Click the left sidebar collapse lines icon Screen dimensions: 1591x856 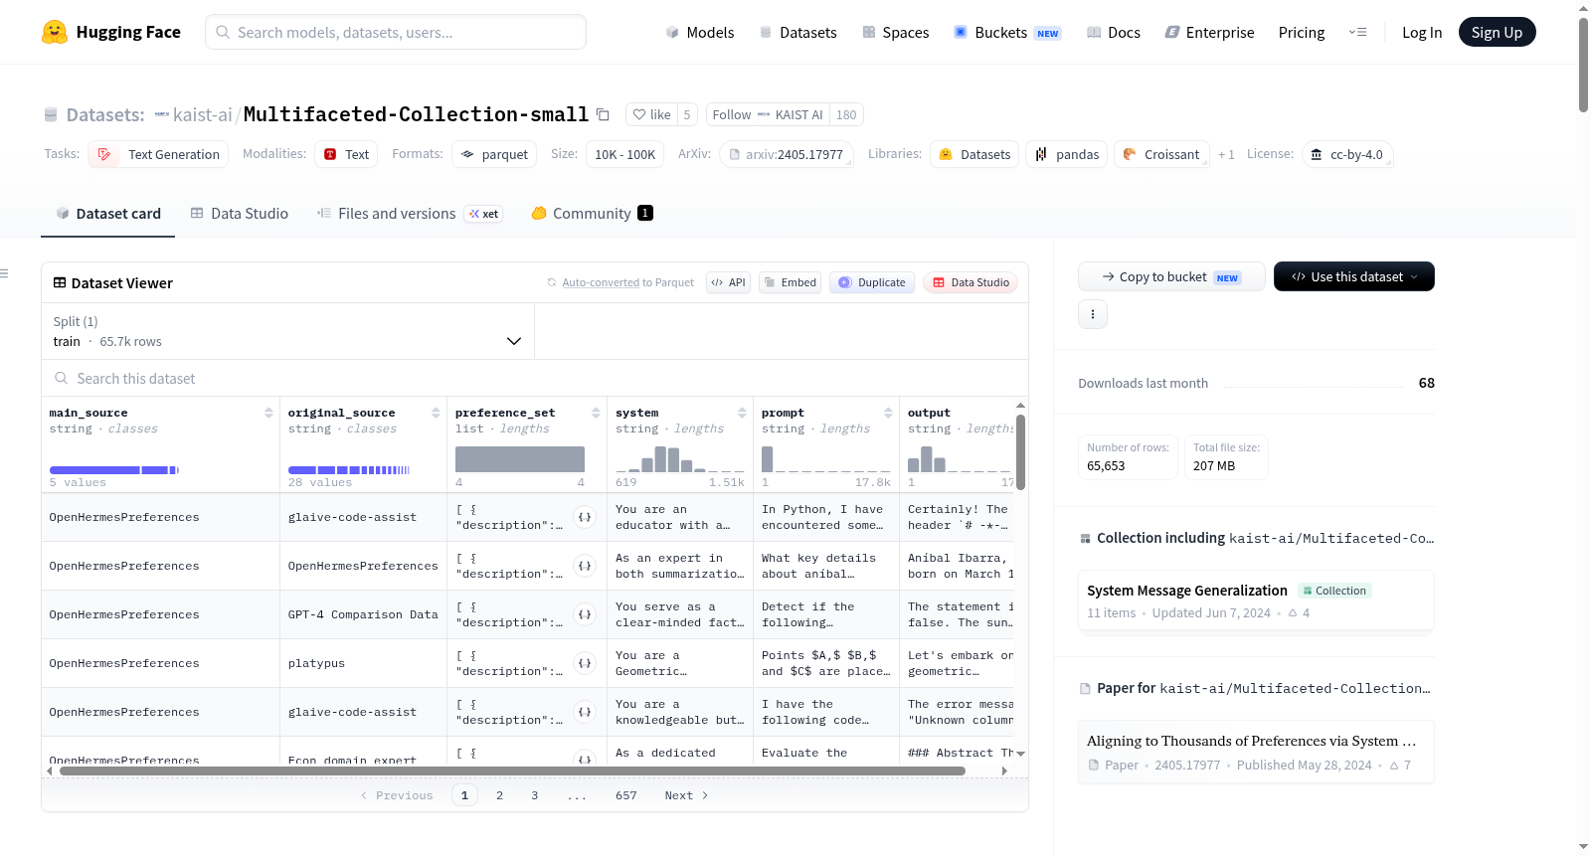point(4,272)
